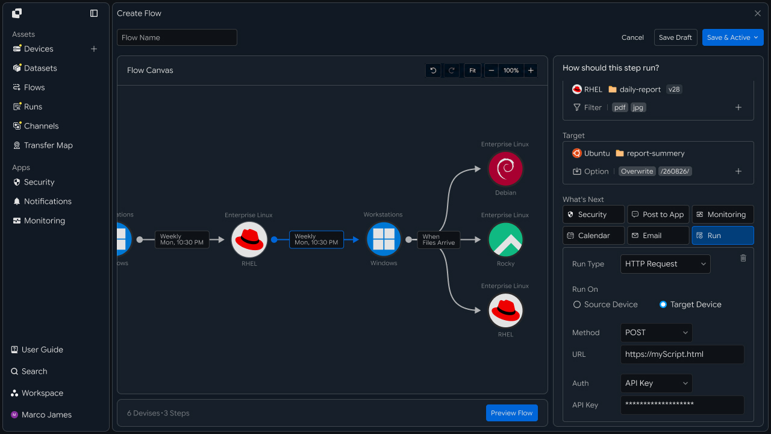Screen dimensions: 771x434
Task: Zoom in the flow canvas
Action: click(531, 71)
